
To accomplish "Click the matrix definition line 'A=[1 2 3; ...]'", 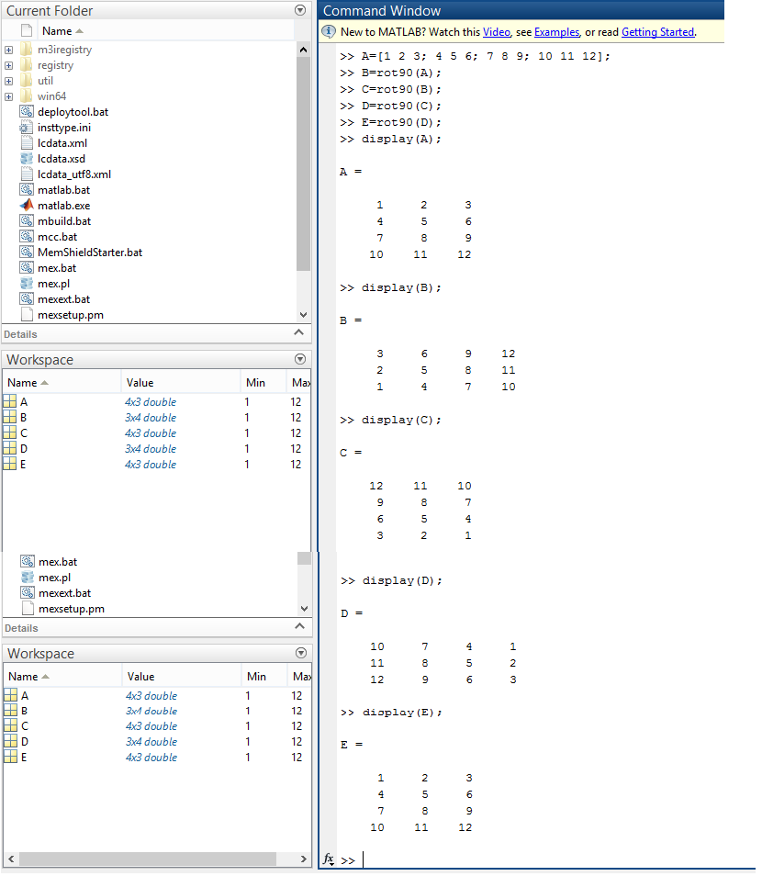I will point(486,56).
